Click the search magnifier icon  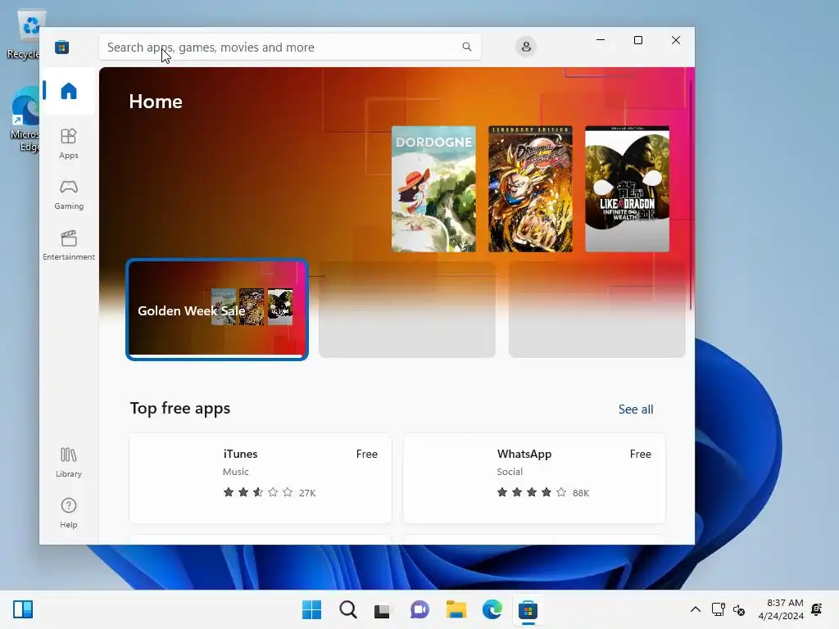coord(466,47)
